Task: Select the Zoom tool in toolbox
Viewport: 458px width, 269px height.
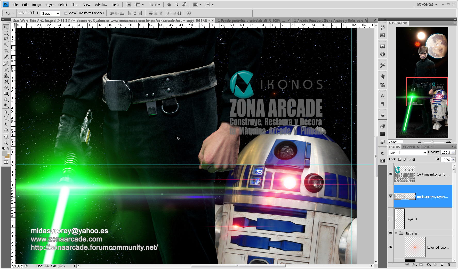Action: (x=6, y=143)
